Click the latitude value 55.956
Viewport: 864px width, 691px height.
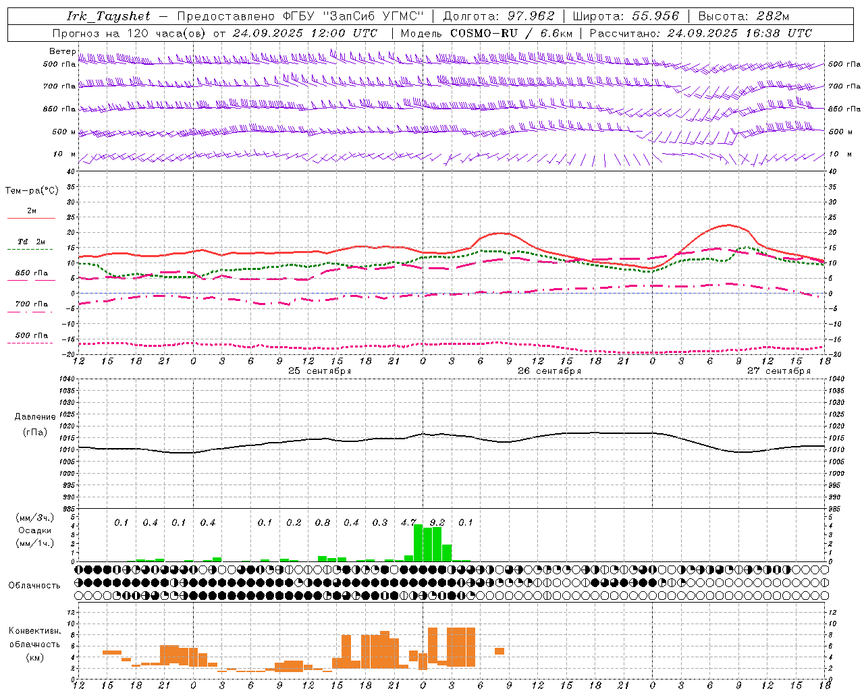coord(655,16)
